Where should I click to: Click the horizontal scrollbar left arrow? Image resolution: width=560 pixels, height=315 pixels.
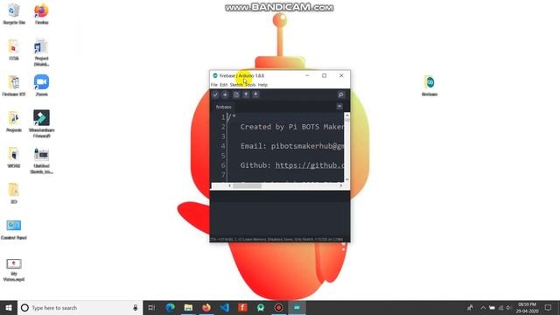click(x=229, y=185)
